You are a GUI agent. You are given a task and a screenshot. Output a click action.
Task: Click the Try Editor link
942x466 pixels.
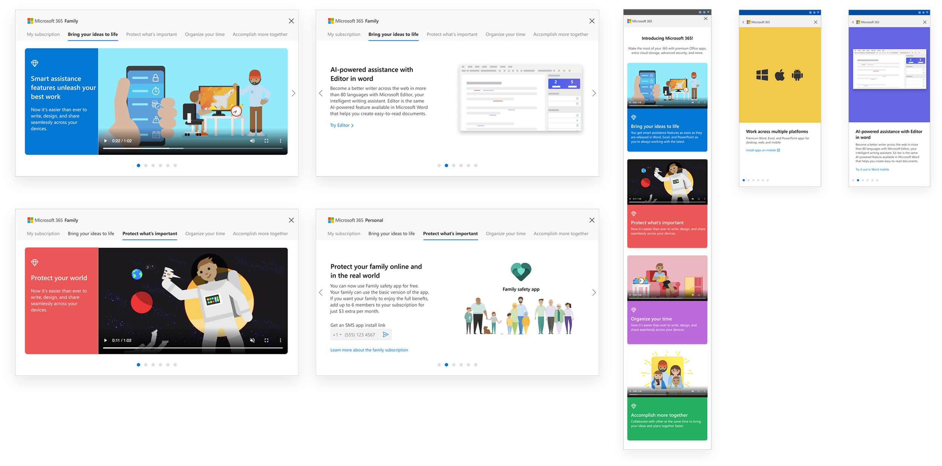(341, 125)
